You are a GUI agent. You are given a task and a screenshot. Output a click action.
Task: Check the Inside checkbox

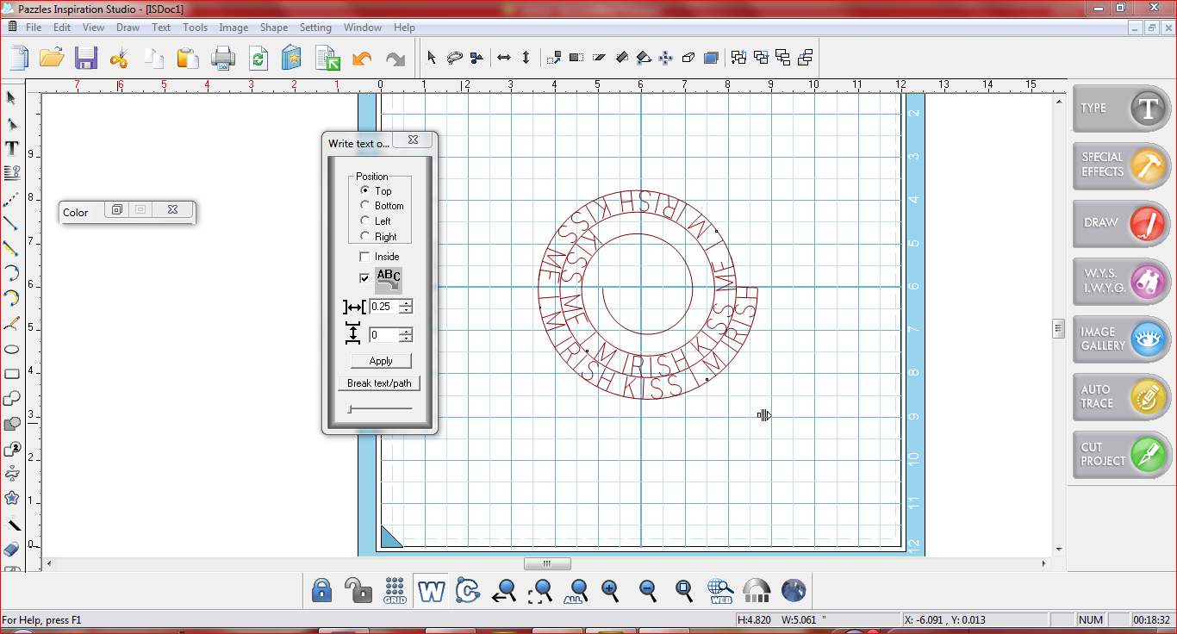coord(364,256)
